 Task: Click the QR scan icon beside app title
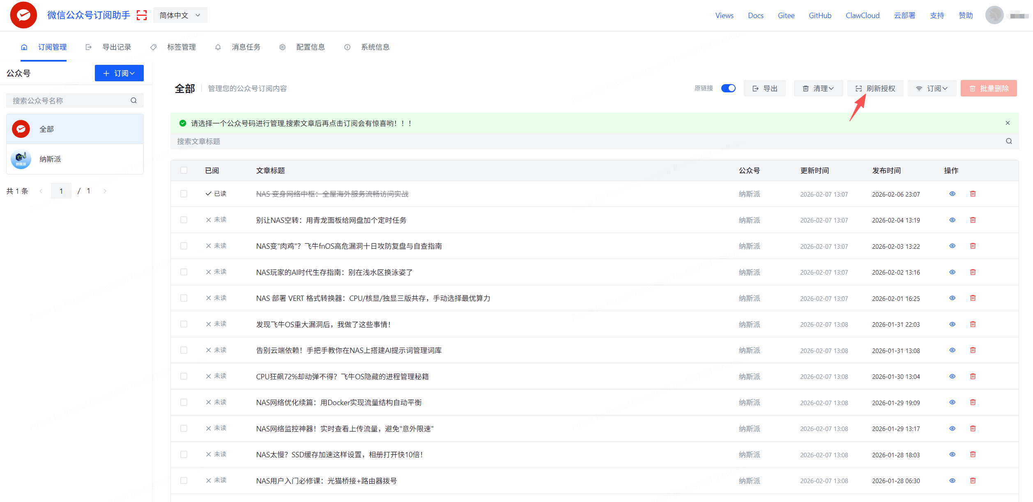142,15
